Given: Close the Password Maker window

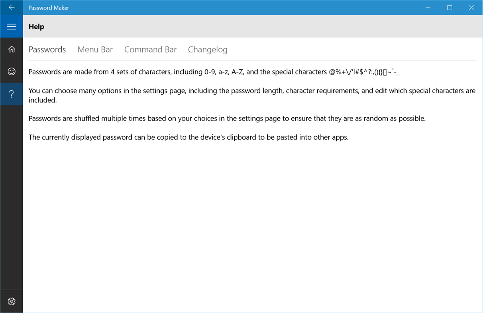Looking at the screenshot, I should (471, 8).
